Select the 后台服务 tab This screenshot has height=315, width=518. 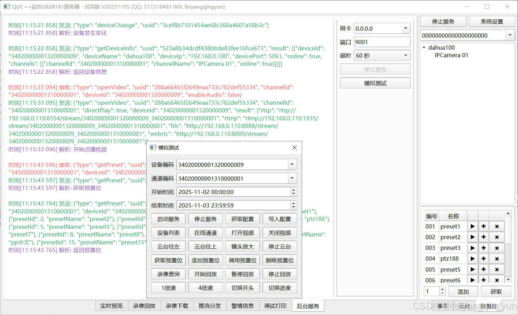pyautogui.click(x=308, y=306)
